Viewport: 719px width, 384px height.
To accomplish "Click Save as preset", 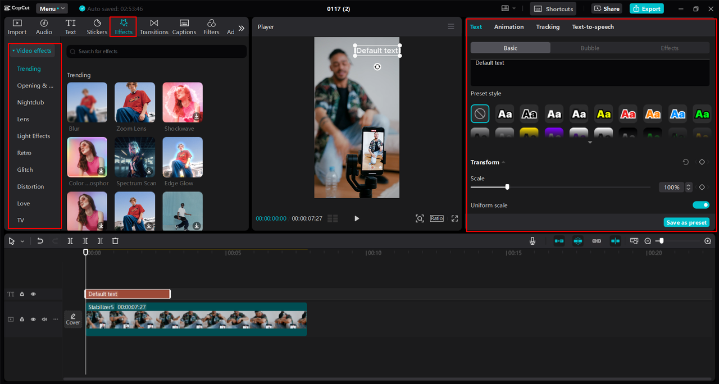I will click(686, 222).
